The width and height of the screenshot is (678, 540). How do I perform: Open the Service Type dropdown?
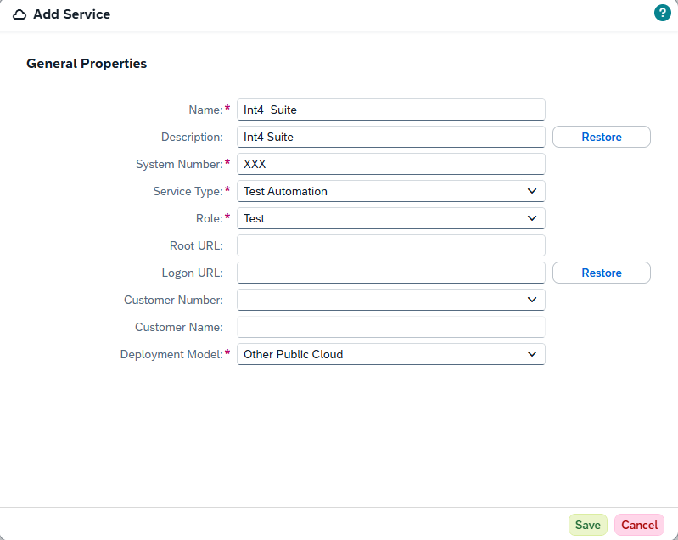click(x=391, y=191)
